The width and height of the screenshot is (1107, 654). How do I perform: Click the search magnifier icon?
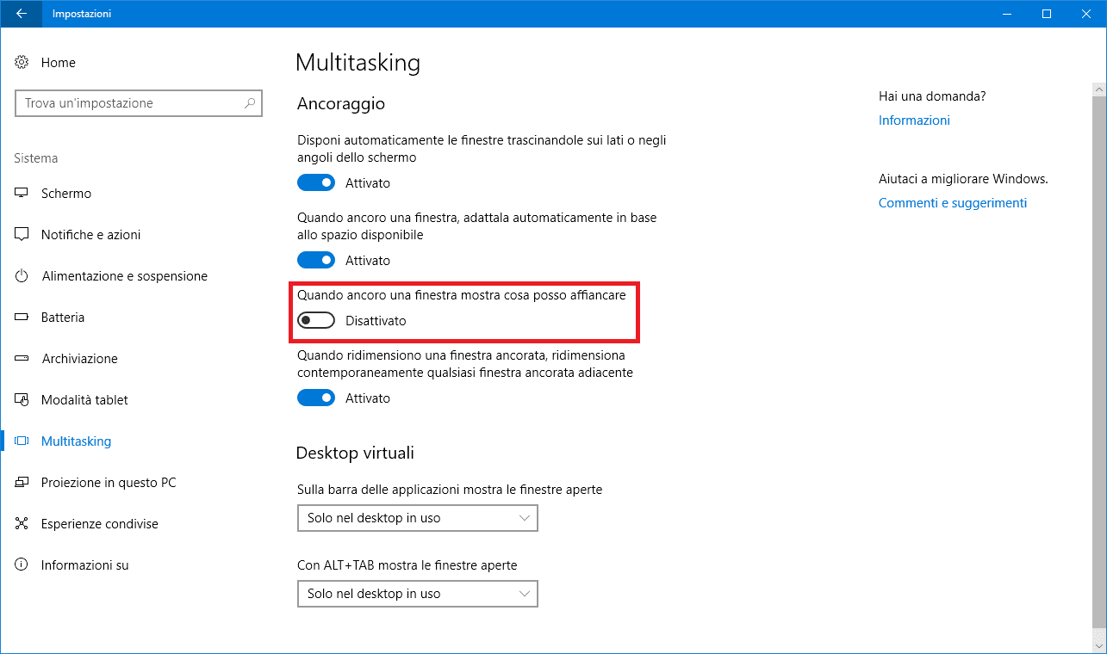[x=250, y=103]
